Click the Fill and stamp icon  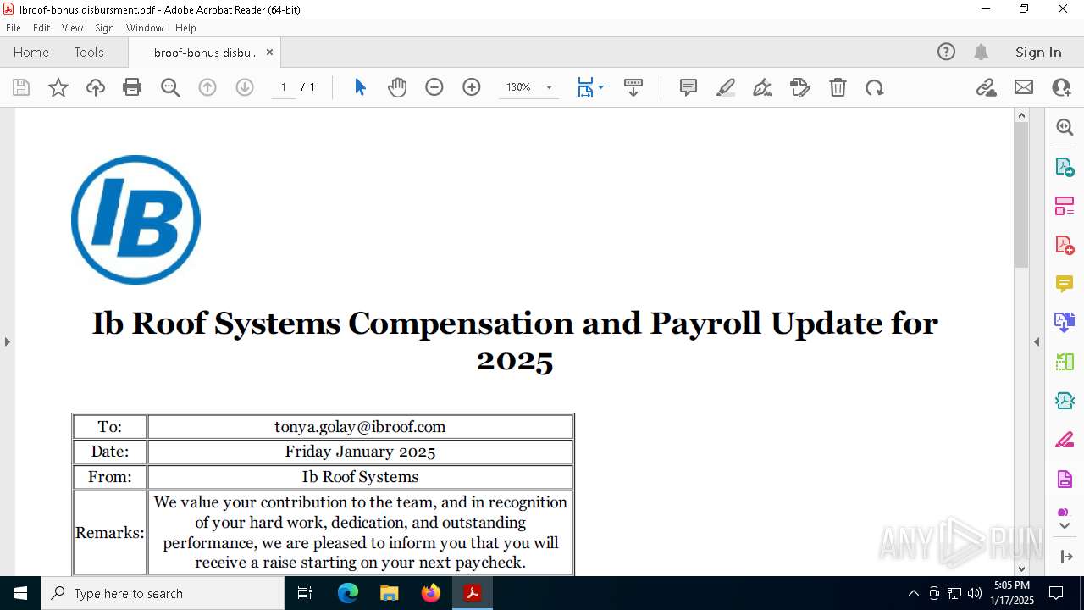click(800, 87)
